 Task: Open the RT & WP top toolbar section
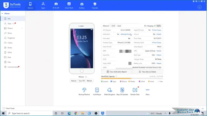point(56,5)
